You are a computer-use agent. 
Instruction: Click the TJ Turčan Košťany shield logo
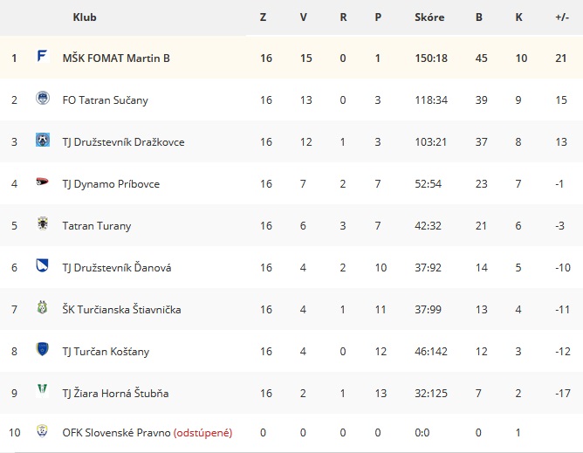click(43, 349)
